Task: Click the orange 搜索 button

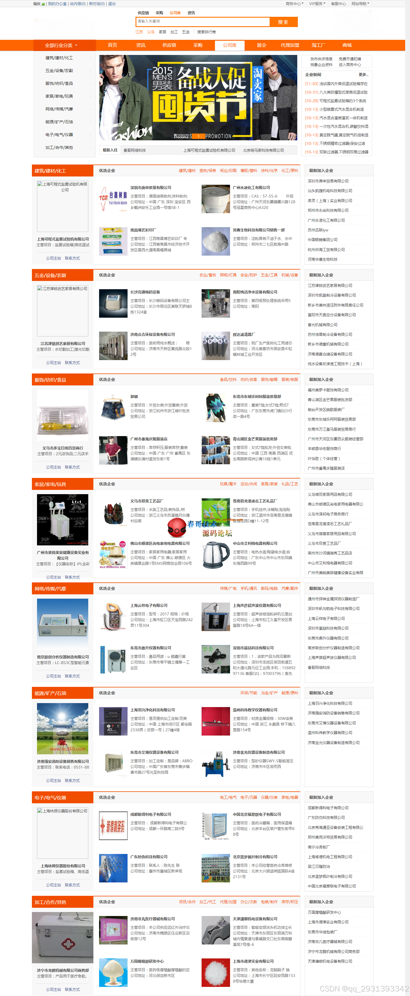Action: [x=283, y=22]
